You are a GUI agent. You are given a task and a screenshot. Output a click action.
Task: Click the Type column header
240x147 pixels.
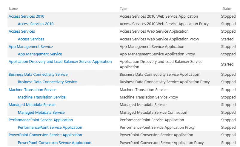tap(123, 9)
